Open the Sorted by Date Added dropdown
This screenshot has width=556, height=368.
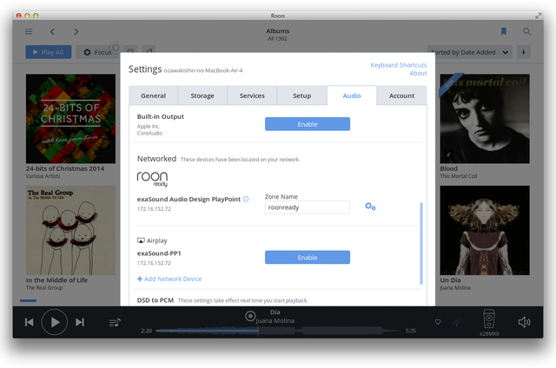click(470, 52)
